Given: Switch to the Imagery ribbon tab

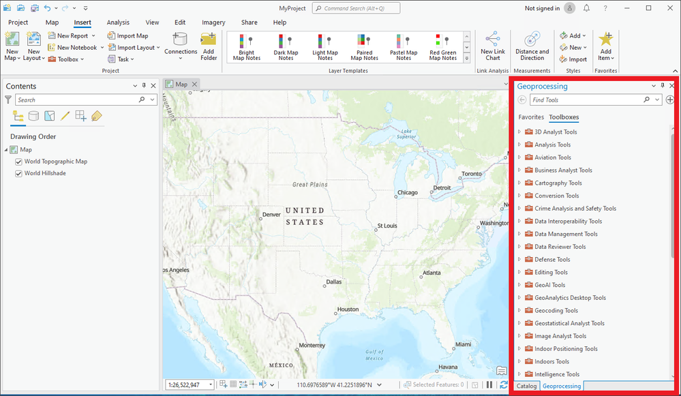Looking at the screenshot, I should click(x=213, y=22).
